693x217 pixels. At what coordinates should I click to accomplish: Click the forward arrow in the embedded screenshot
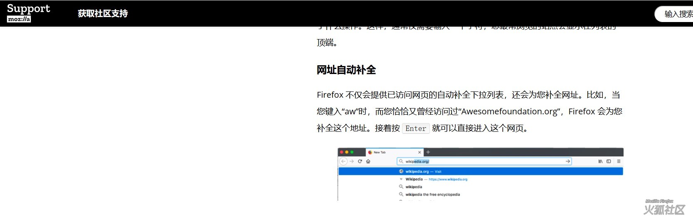pos(352,161)
